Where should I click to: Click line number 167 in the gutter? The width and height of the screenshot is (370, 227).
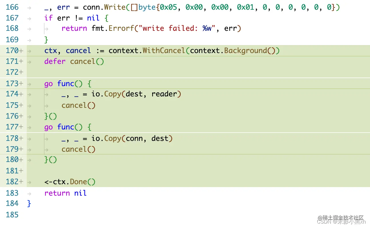(x=12, y=18)
